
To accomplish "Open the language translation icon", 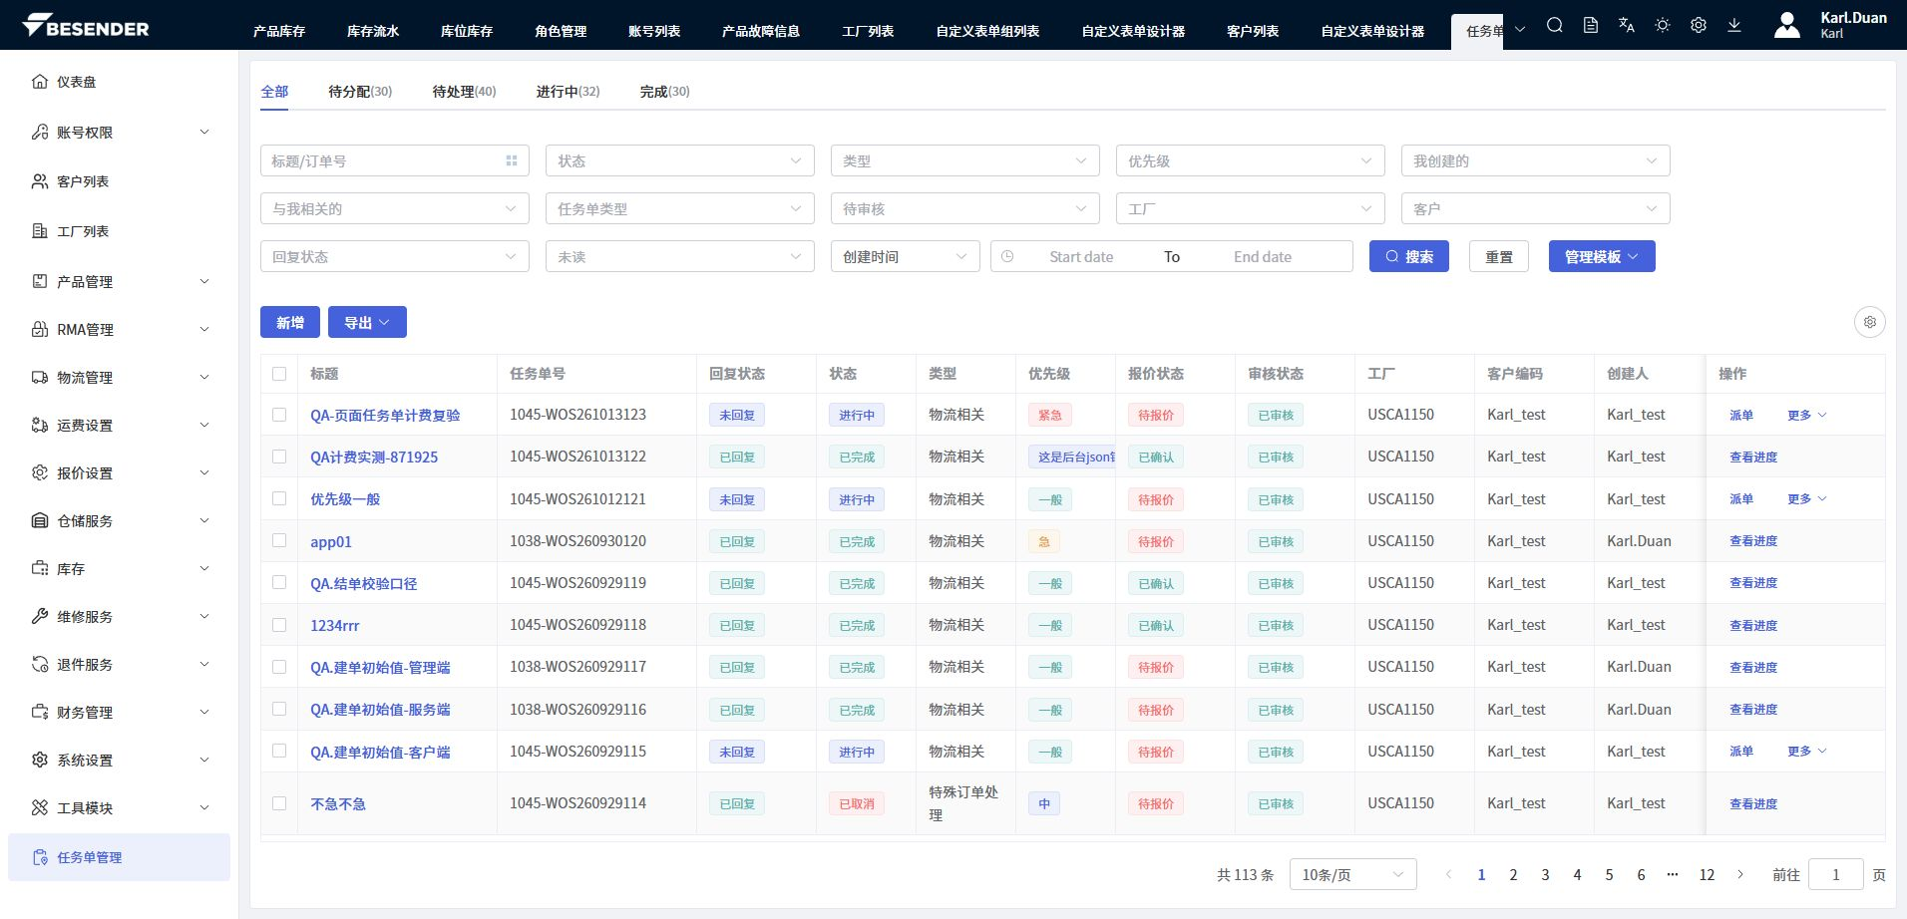I will (x=1627, y=26).
